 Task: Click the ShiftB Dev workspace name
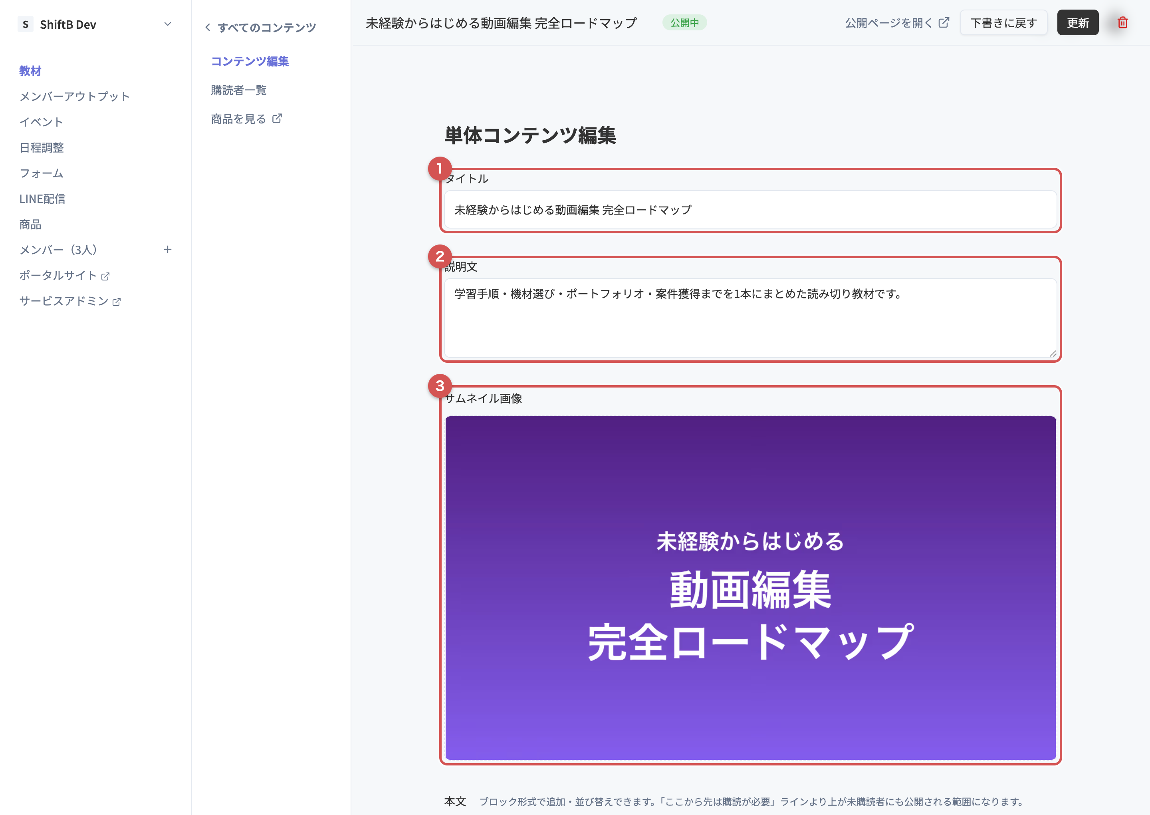(68, 24)
